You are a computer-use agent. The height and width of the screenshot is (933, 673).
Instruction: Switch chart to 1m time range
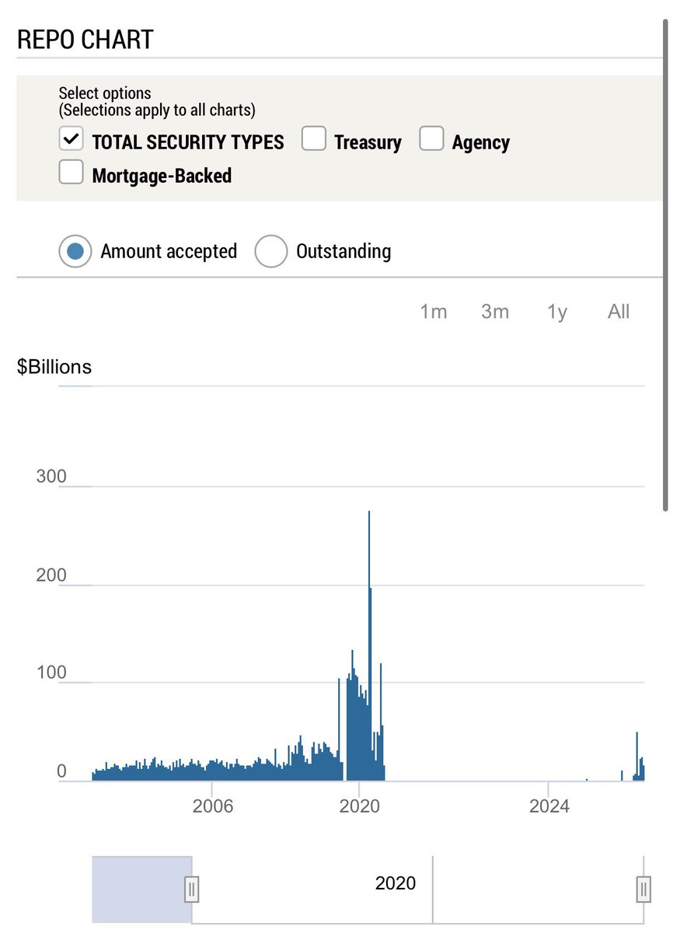coord(434,311)
